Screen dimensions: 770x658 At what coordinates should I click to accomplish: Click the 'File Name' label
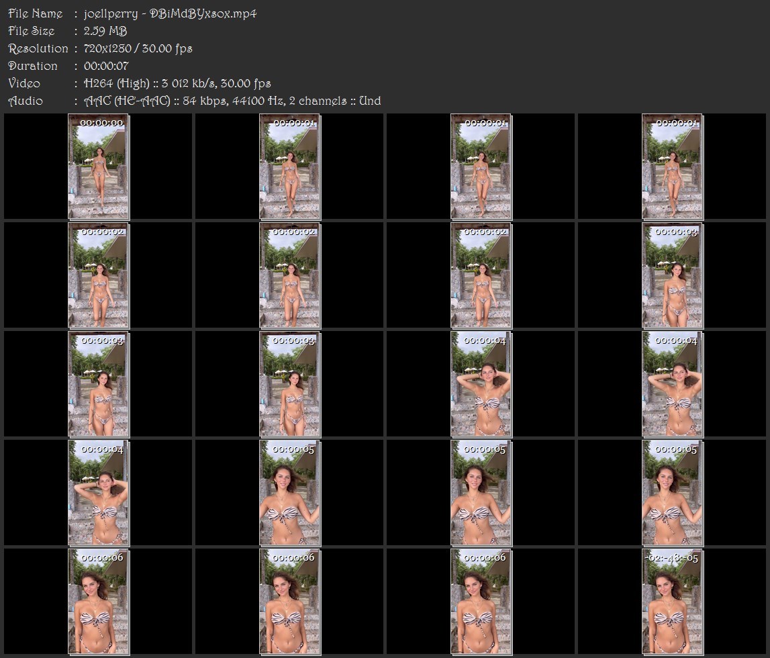click(x=36, y=13)
